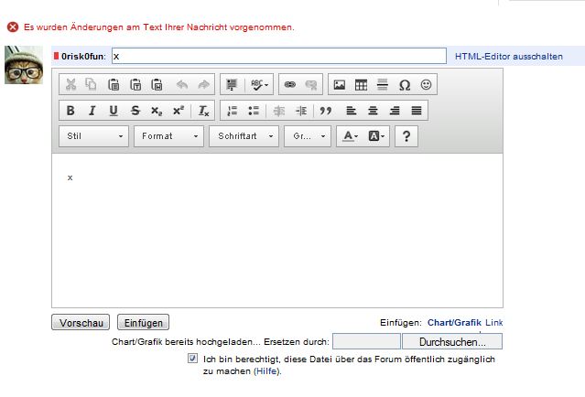
Task: Click the subject input field
Action: coord(279,56)
